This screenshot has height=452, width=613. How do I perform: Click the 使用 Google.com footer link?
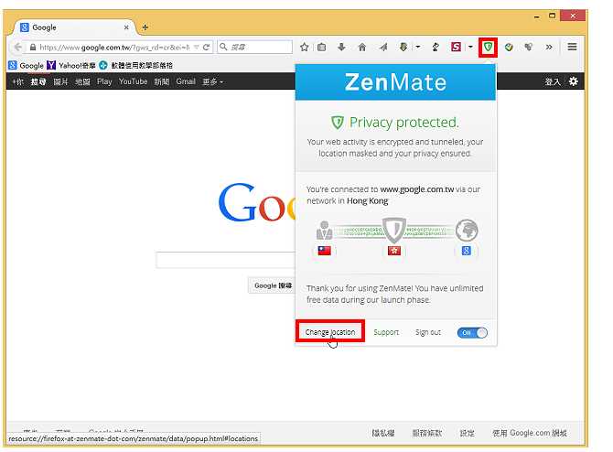click(530, 433)
